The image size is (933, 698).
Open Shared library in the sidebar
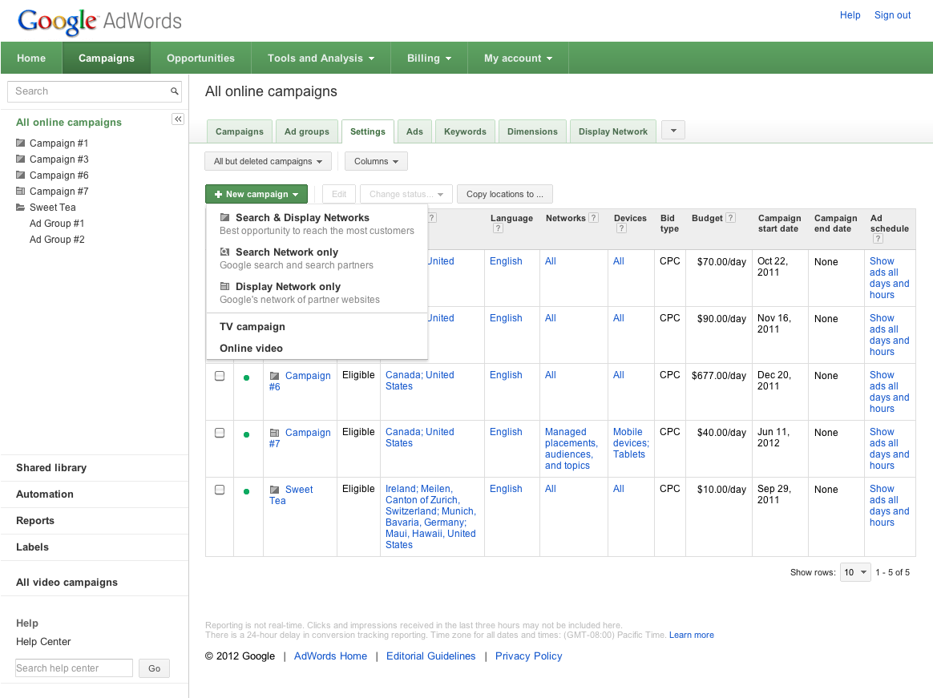click(x=51, y=468)
